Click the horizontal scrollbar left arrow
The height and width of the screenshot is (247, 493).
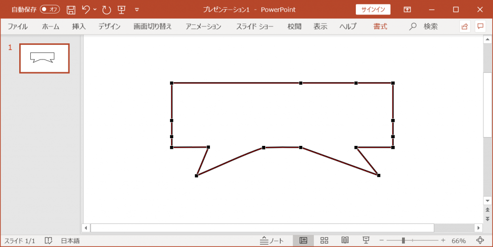(x=86, y=228)
